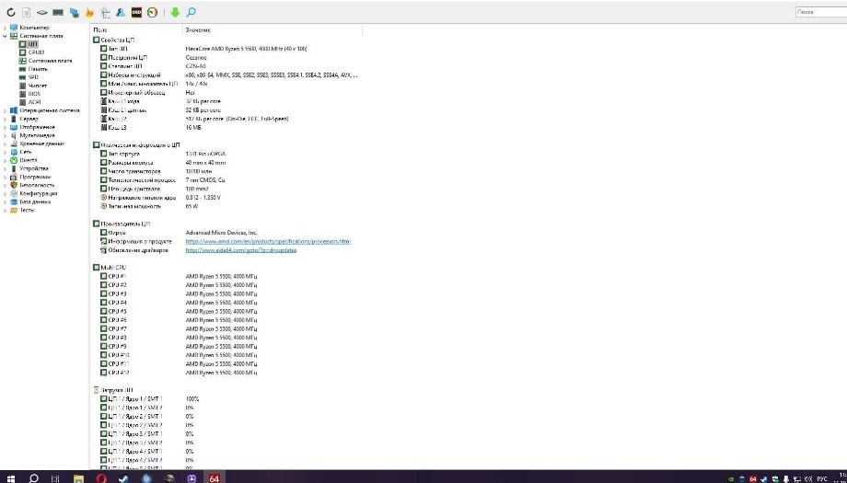Open the black OSD panel icon
Image resolution: width=847 pixels, height=483 pixels.
click(x=136, y=12)
